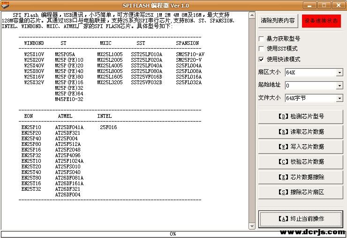
Task: Click the WINBOND column header text
Action: (34, 43)
